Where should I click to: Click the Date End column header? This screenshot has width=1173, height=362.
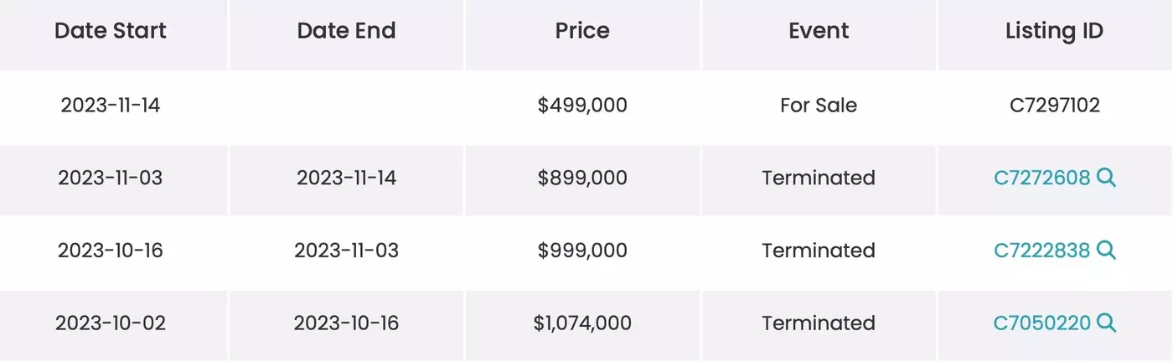[346, 31]
